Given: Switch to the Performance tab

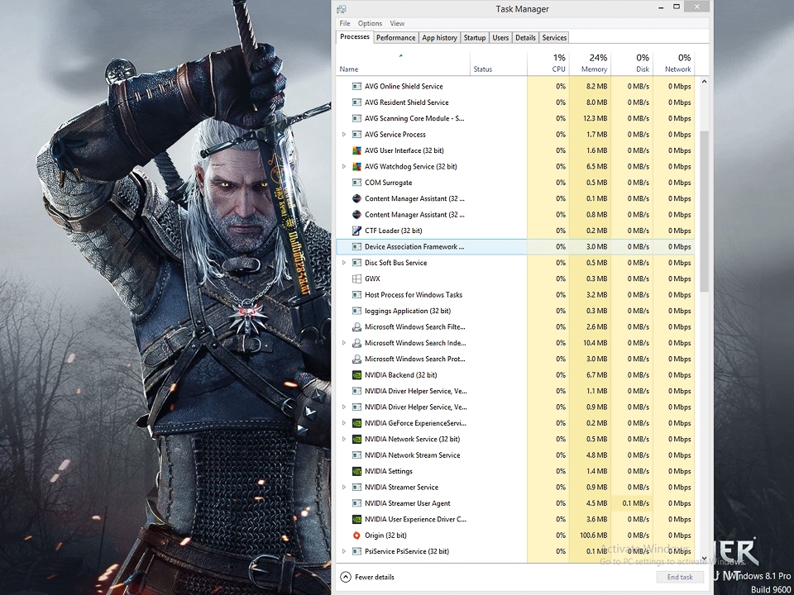Looking at the screenshot, I should 396,37.
